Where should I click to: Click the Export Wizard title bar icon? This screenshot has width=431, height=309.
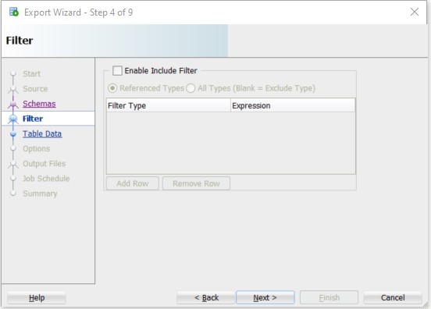pyautogui.click(x=14, y=12)
